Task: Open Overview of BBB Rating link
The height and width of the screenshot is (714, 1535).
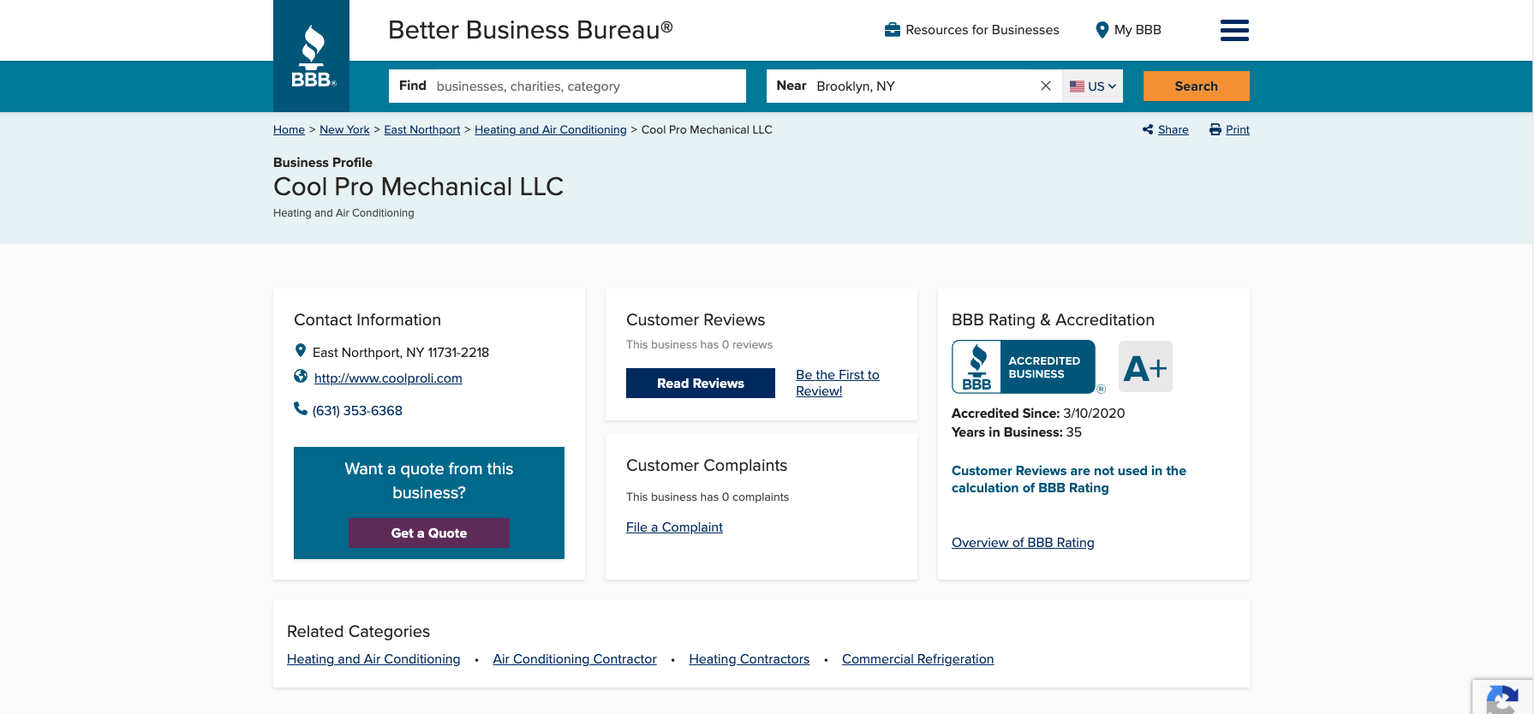Action: click(1023, 543)
